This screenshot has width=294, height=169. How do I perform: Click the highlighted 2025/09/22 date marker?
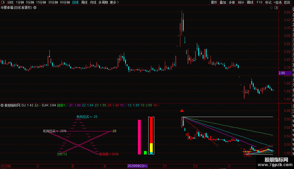(137, 166)
